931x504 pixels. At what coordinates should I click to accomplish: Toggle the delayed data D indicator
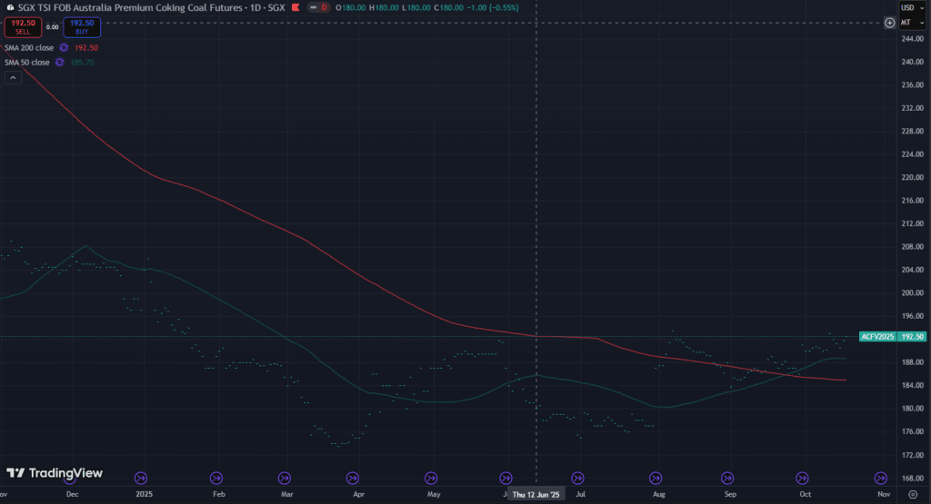click(x=324, y=7)
